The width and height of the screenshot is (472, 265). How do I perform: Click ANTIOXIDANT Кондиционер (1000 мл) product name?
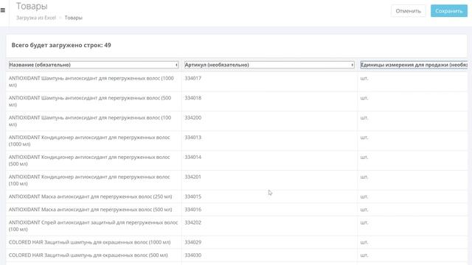[89, 141]
